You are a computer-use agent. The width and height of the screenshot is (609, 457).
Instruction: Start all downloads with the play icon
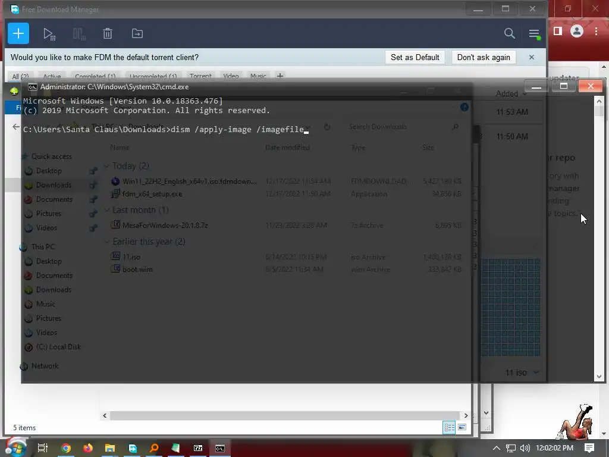(x=49, y=34)
